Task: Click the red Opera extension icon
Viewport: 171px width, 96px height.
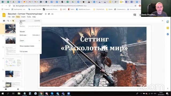Action: point(140,6)
